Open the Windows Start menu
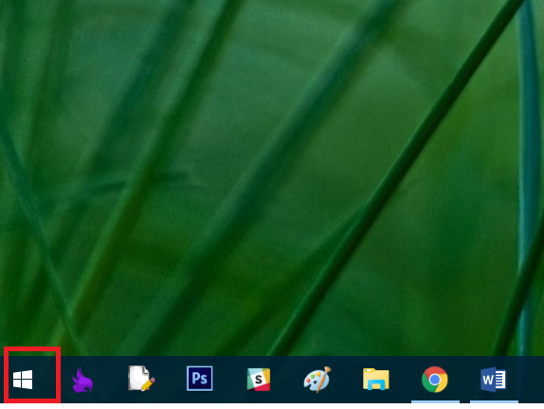Image resolution: width=544 pixels, height=409 pixels. point(23,380)
